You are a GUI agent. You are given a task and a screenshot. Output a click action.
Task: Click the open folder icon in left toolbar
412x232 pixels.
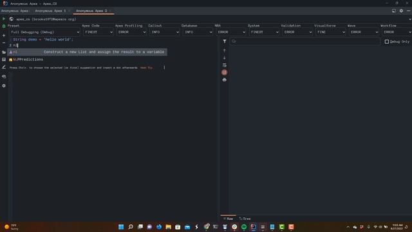coord(4,52)
